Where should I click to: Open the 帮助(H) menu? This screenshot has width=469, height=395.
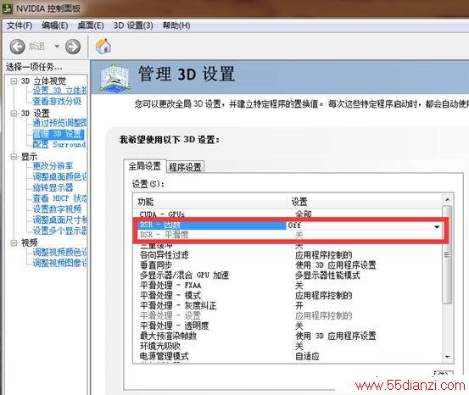point(176,25)
